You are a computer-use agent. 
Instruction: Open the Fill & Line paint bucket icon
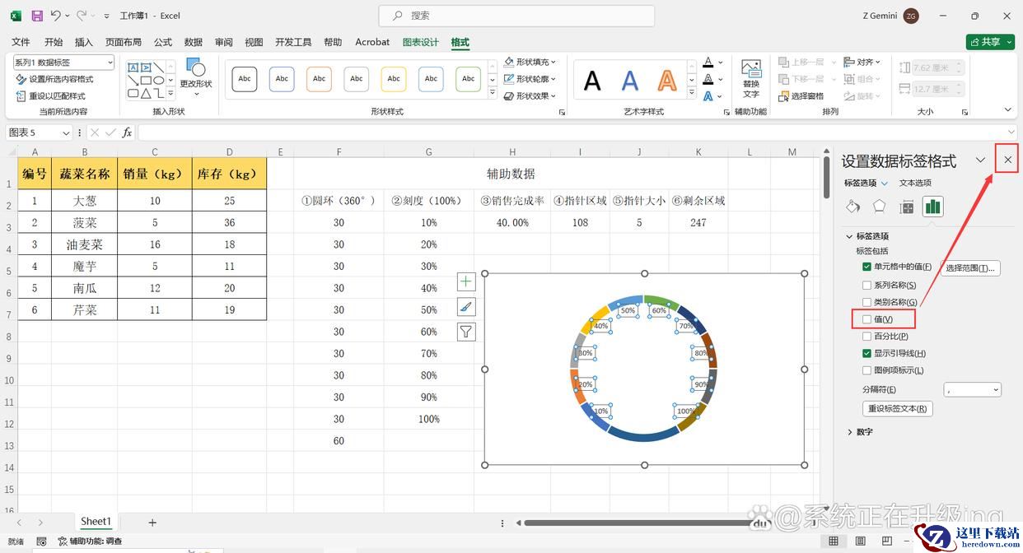852,207
